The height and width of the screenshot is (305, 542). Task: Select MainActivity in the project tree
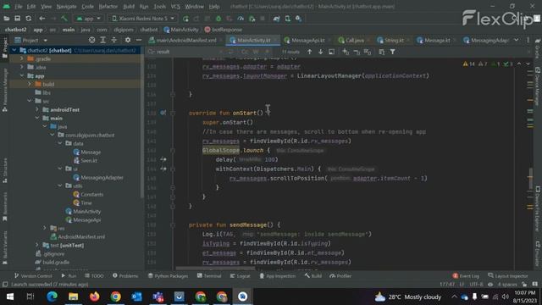pyautogui.click(x=83, y=211)
